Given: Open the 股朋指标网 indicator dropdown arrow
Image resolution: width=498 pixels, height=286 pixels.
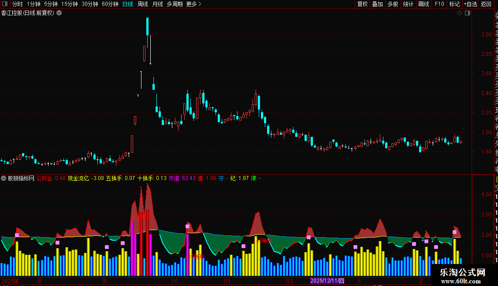Looking at the screenshot, I should (x=4, y=178).
